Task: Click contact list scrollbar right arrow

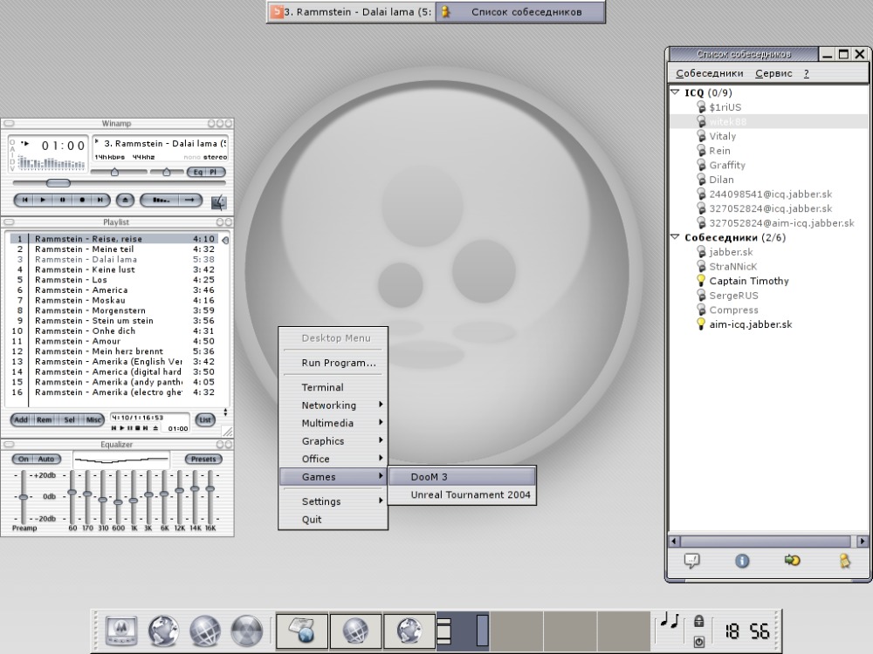Action: coord(863,541)
